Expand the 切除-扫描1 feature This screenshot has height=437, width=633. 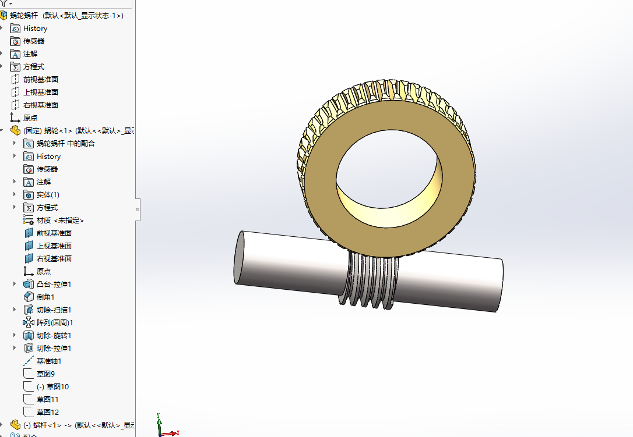[15, 310]
